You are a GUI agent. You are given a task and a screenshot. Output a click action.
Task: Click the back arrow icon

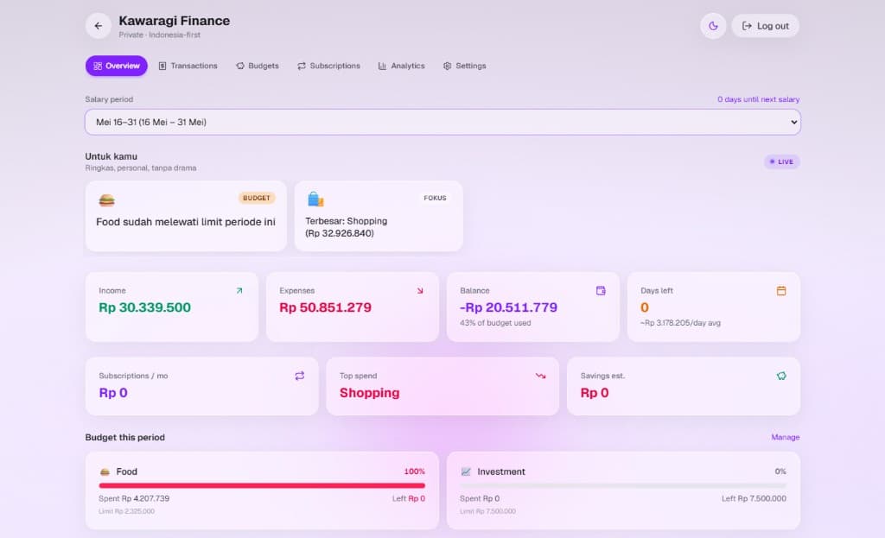pyautogui.click(x=99, y=26)
